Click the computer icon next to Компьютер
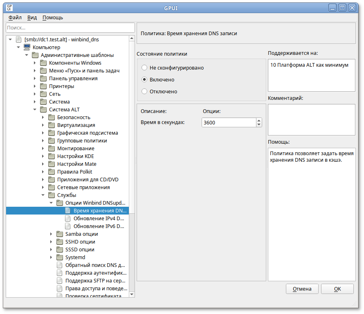Image resolution: width=364 pixels, height=314 pixels. 27,47
